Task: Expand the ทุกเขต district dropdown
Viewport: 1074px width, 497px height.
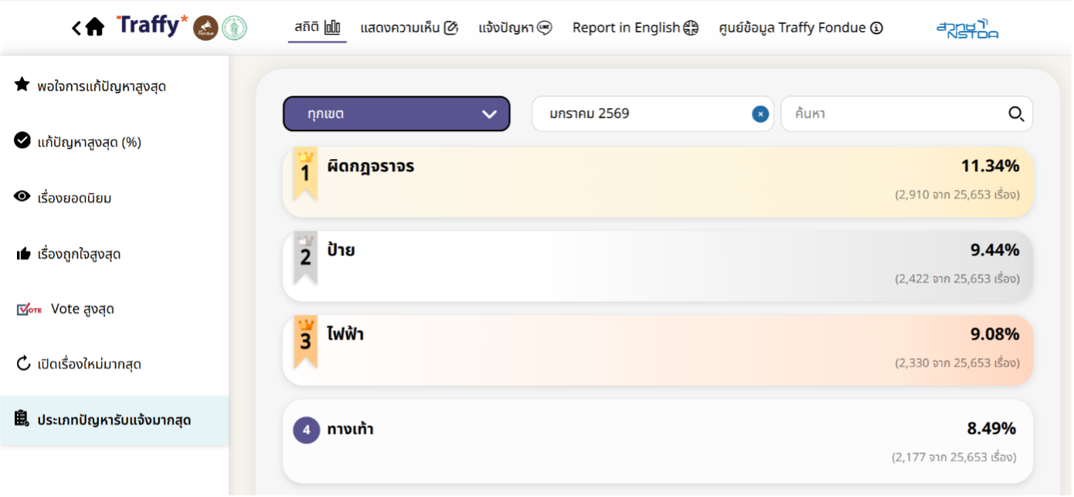Action: (396, 114)
